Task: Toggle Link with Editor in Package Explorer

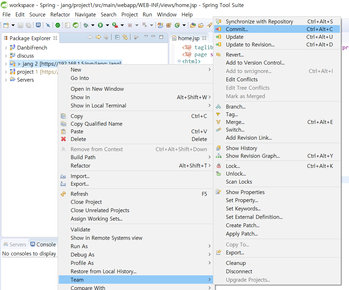Action: (125, 37)
